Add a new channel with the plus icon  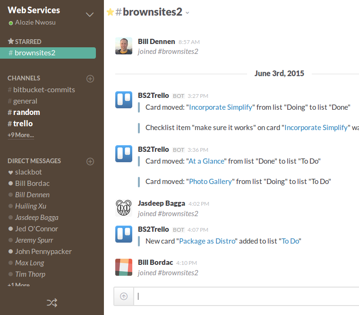coord(90,79)
